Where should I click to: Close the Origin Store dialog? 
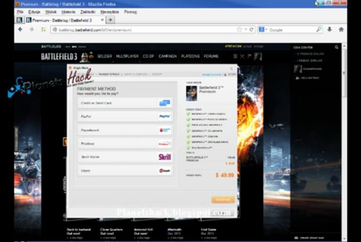click(x=231, y=69)
